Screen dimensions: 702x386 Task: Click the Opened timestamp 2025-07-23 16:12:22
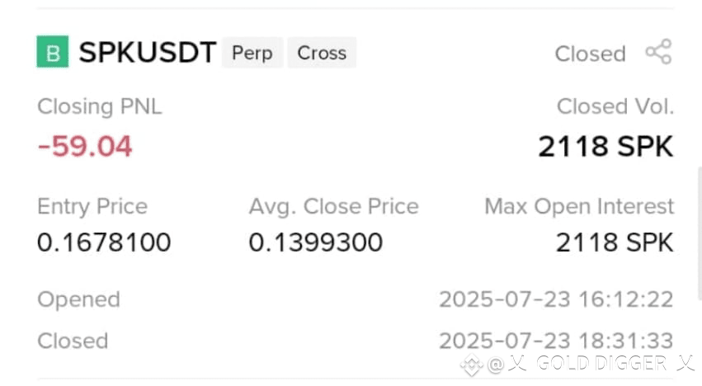(556, 299)
